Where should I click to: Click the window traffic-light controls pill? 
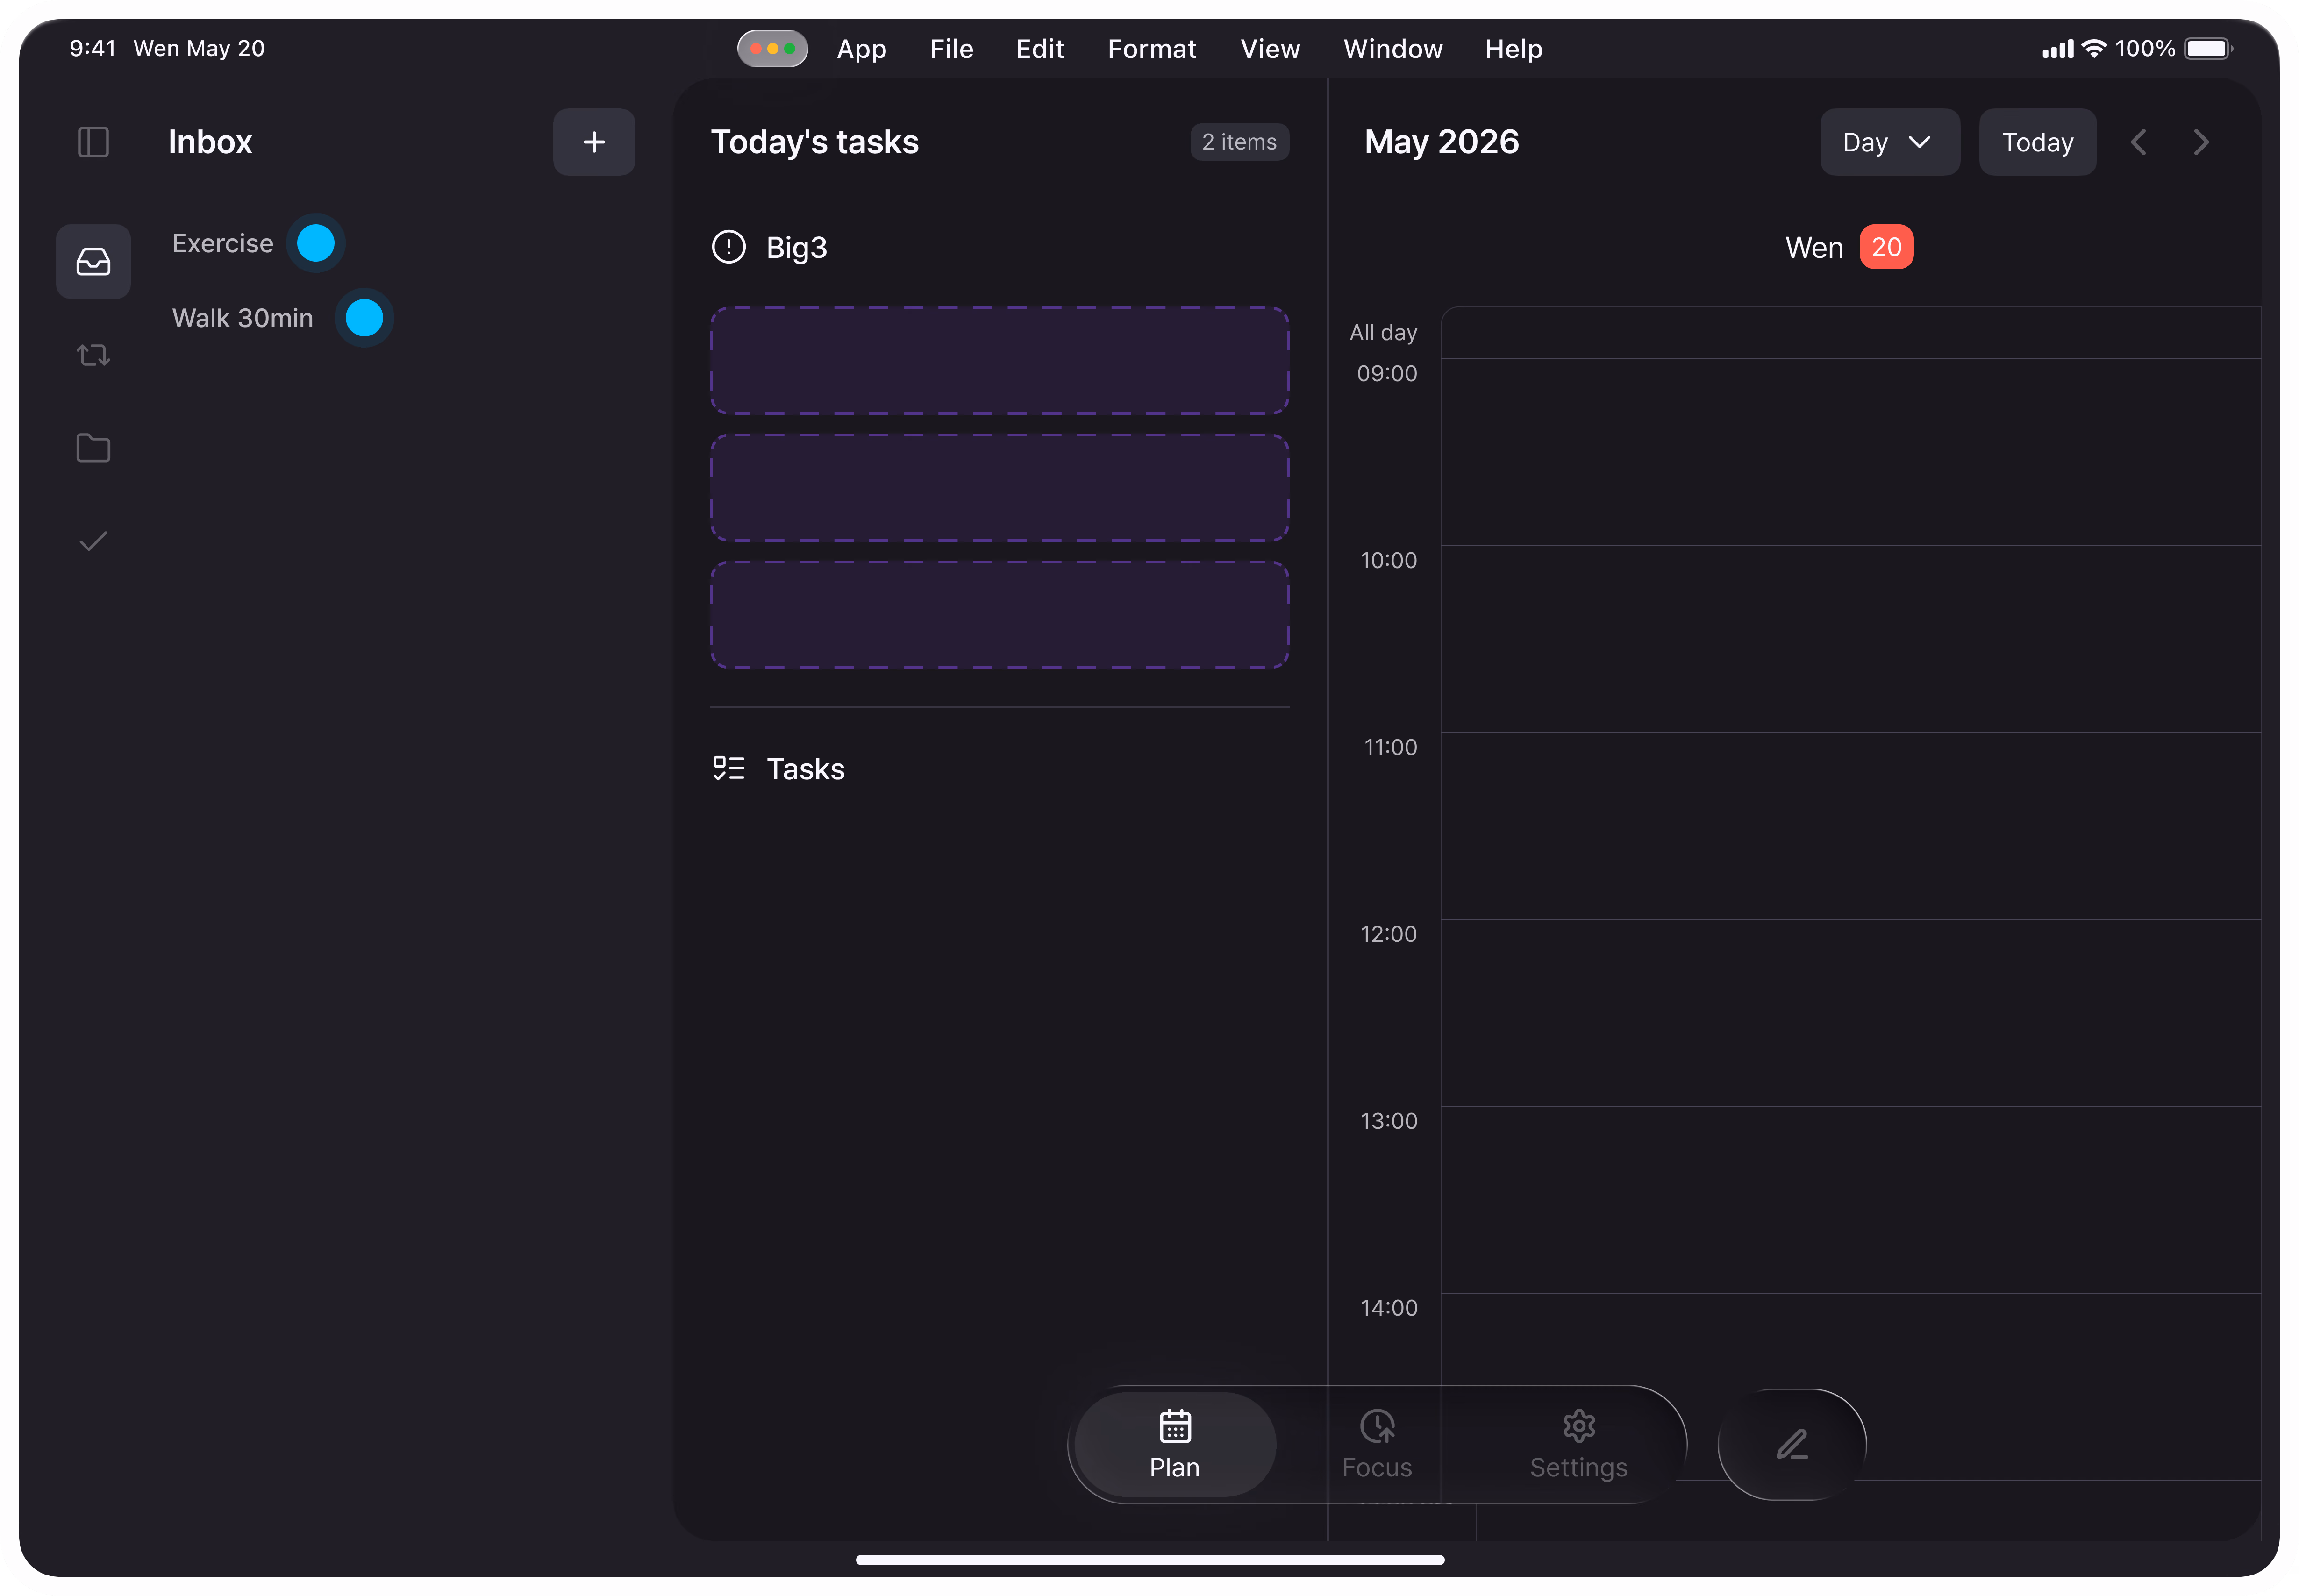(773, 49)
